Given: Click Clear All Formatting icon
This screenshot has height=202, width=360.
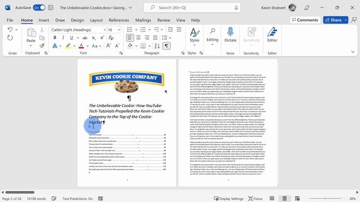Looking at the screenshot, I should coord(111,38).
